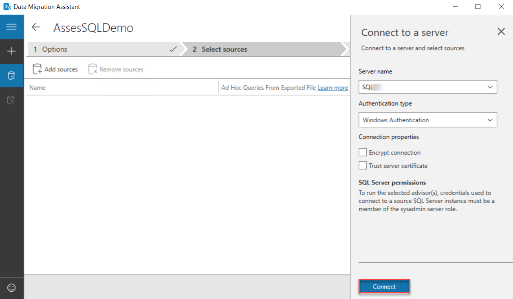
Task: Switch to the Options step tab
Action: [x=102, y=49]
